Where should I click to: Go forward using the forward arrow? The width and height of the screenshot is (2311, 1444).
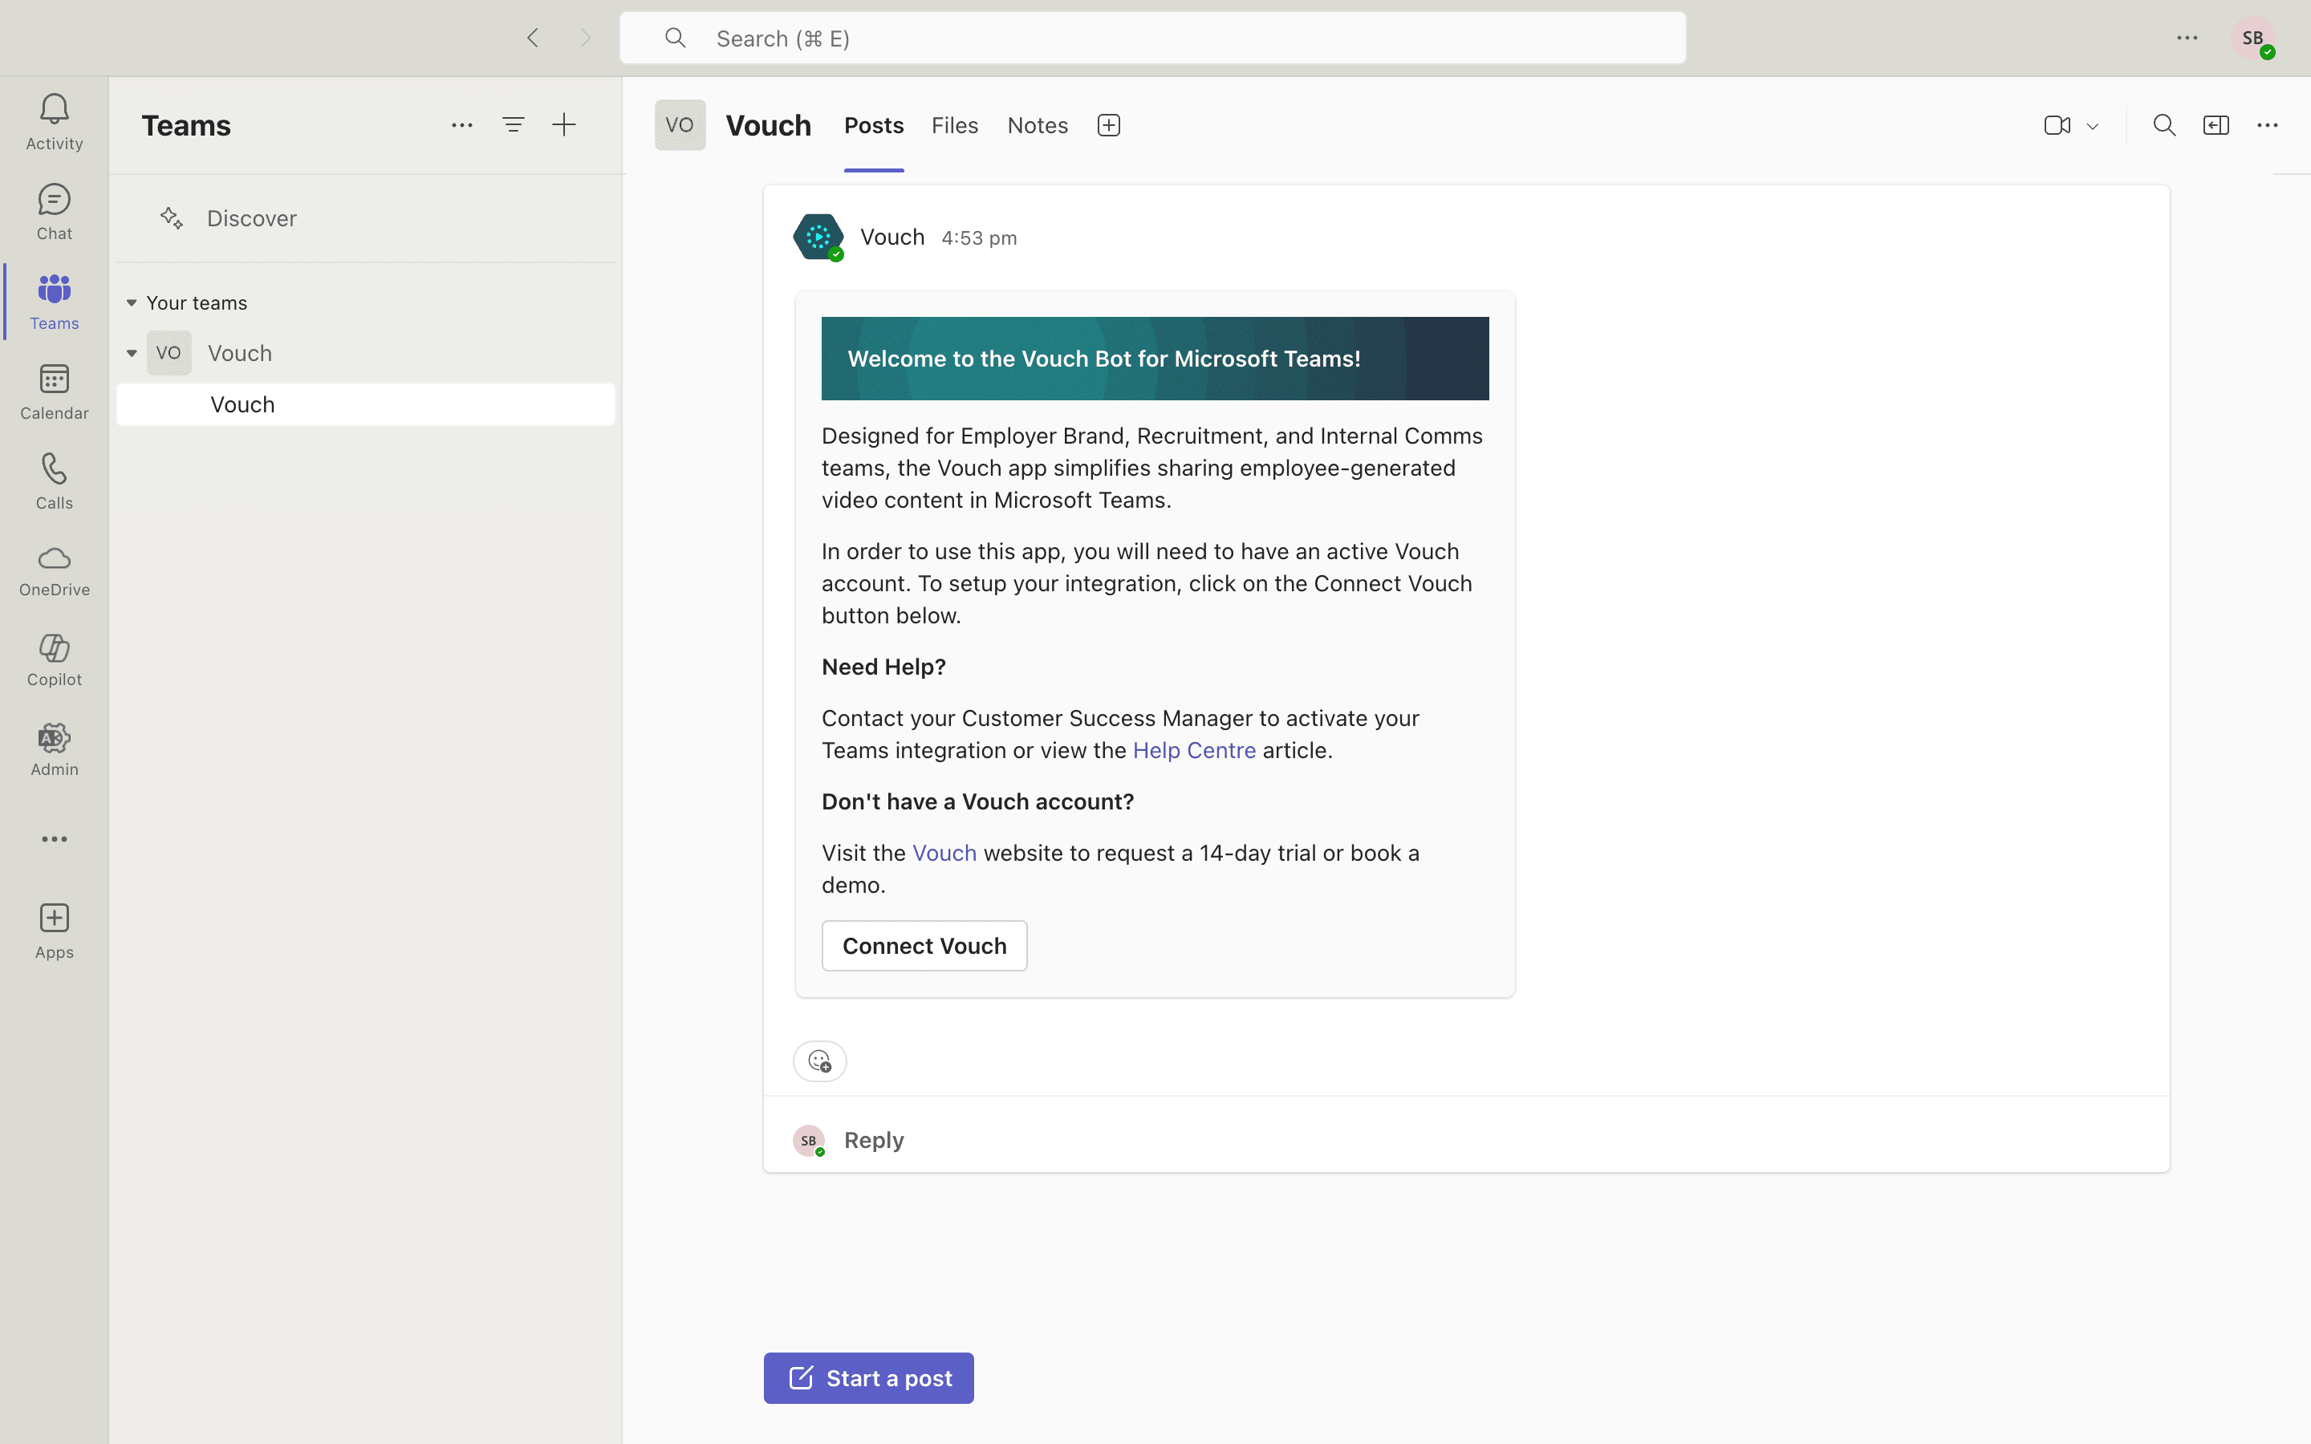tap(586, 39)
